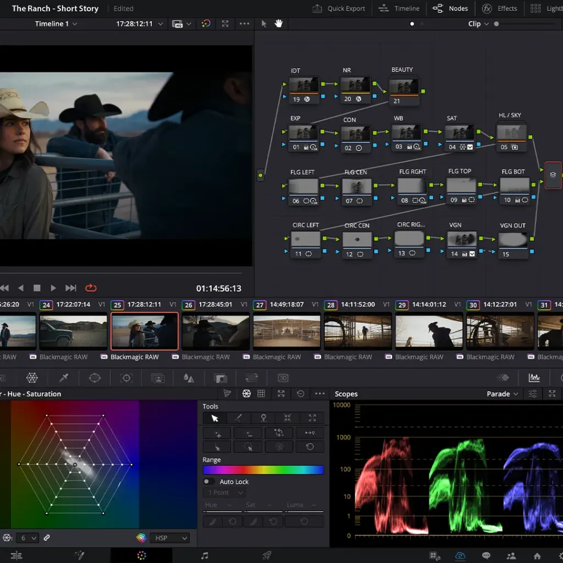
Task: Click the Quick Export button
Action: pos(339,8)
